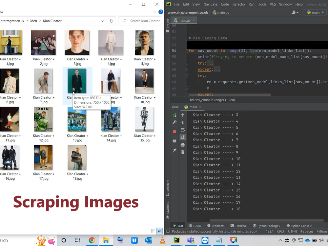Expand the File Explorer ribbon chevron
This screenshot has width=328, height=246.
click(x=155, y=12)
